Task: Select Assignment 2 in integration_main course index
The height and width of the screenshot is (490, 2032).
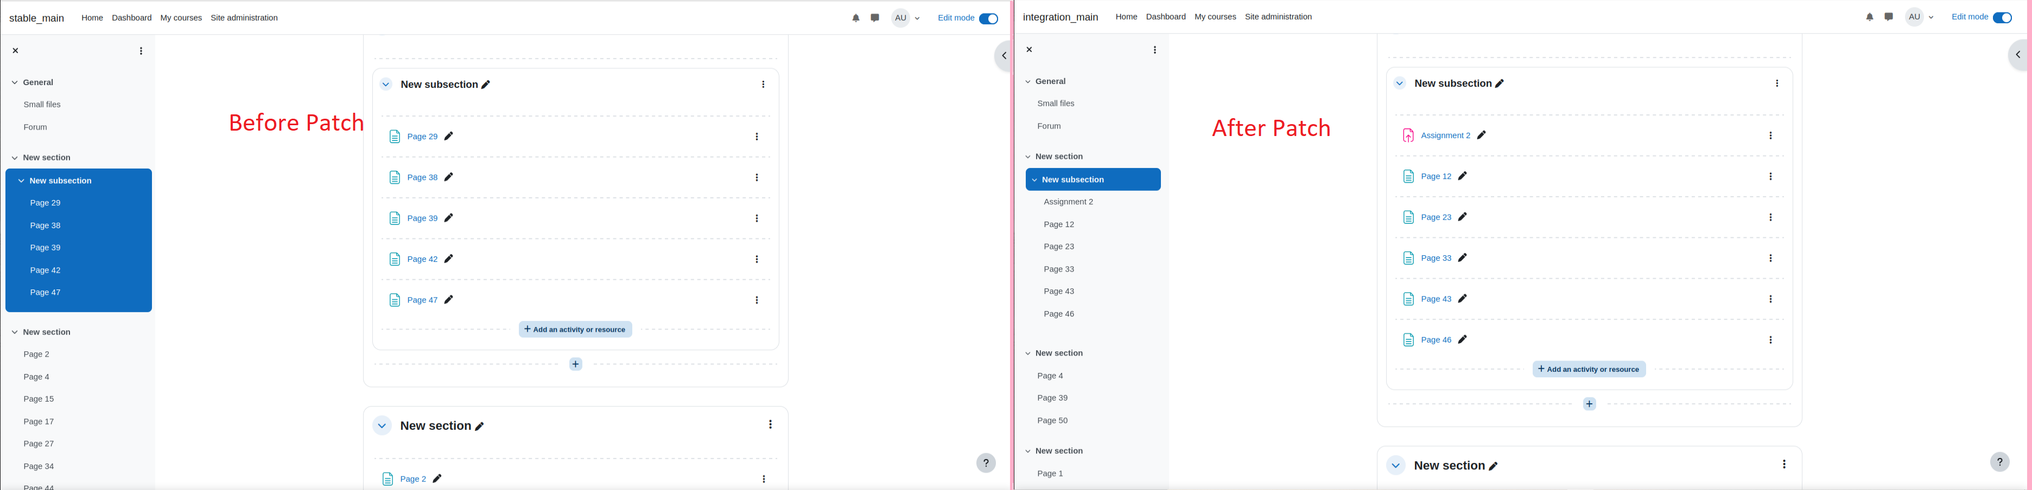Action: (x=1068, y=203)
